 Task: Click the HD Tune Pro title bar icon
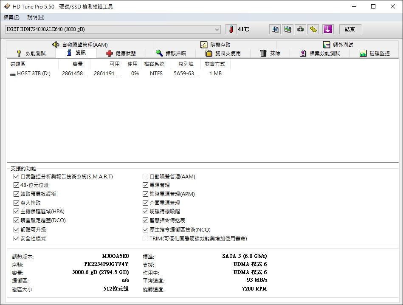[x=8, y=6]
